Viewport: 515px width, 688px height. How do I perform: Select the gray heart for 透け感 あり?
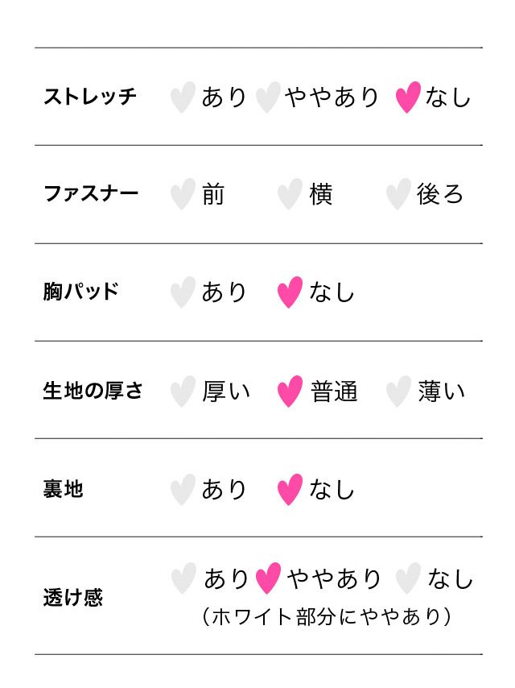183,578
